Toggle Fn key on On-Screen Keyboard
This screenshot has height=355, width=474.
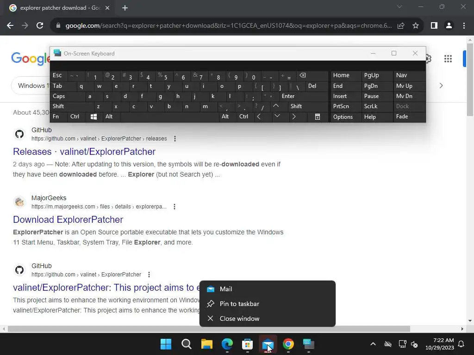pos(59,116)
